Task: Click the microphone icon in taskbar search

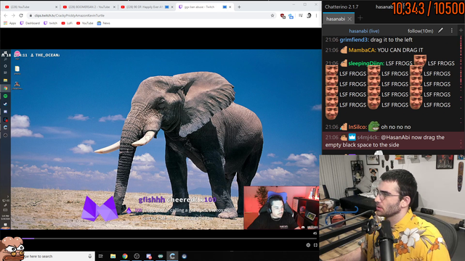Action: click(x=90, y=256)
